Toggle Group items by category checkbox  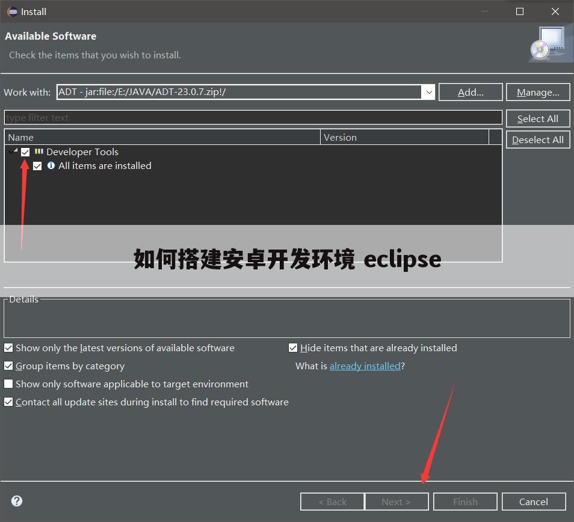coord(8,366)
